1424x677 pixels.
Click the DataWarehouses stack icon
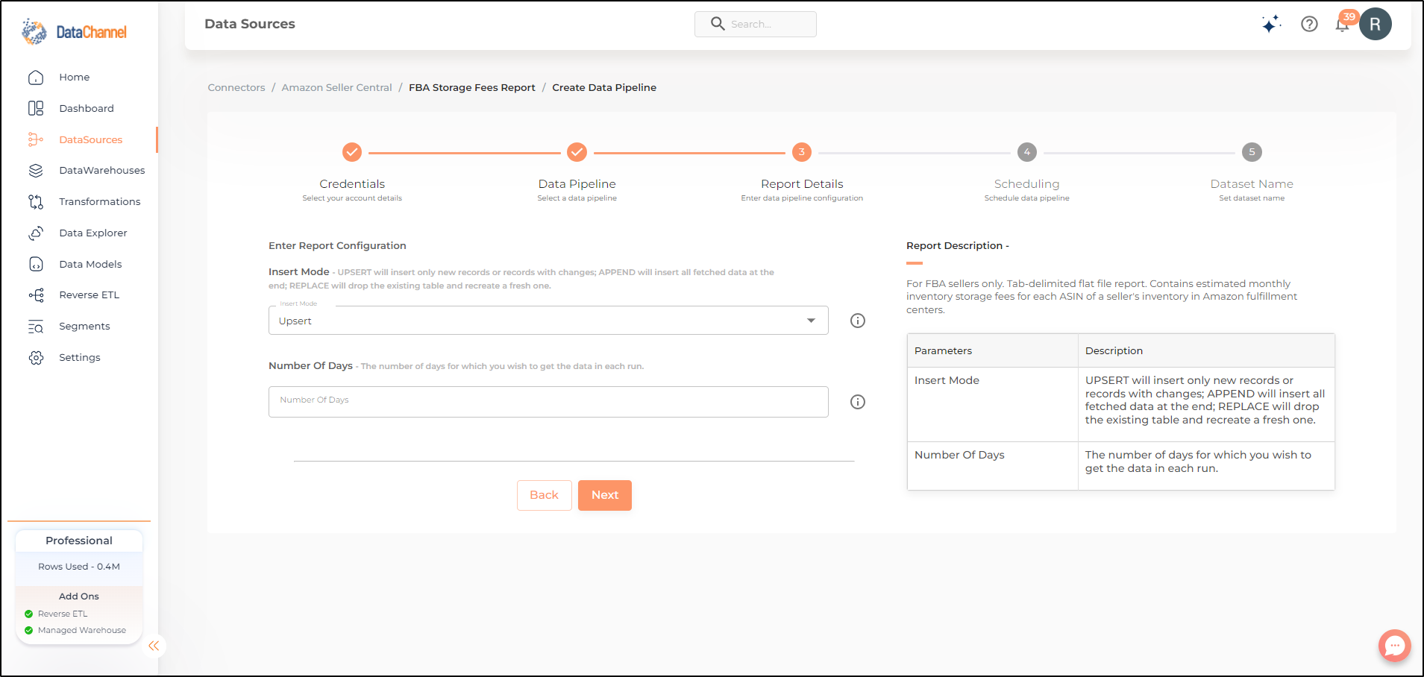click(36, 171)
